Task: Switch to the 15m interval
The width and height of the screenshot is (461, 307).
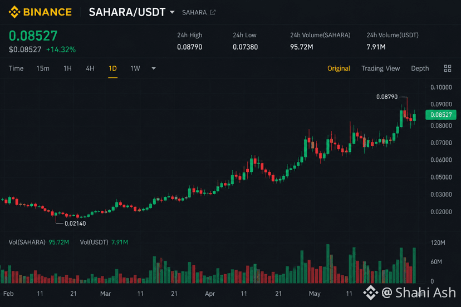Action: [43, 68]
